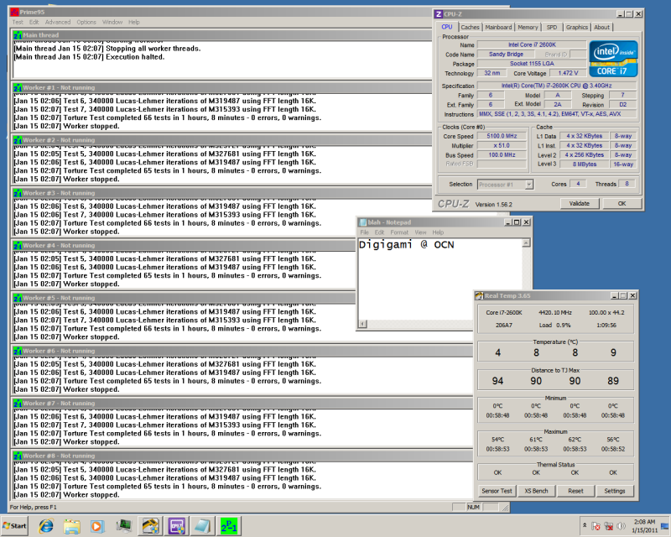Viewport: 671px width, 537px height.
Task: Click the network icon in system tray
Action: click(x=608, y=526)
